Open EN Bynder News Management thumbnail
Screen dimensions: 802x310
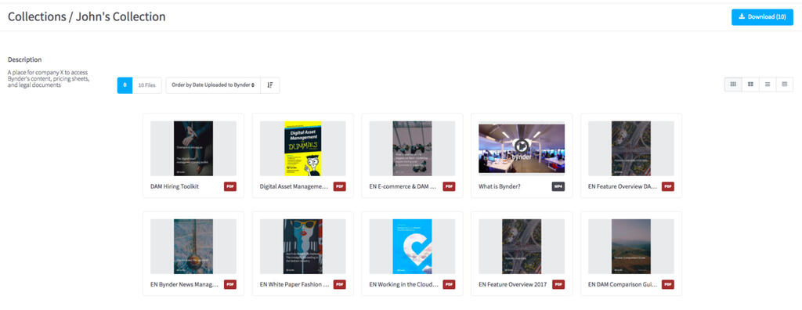click(x=193, y=247)
